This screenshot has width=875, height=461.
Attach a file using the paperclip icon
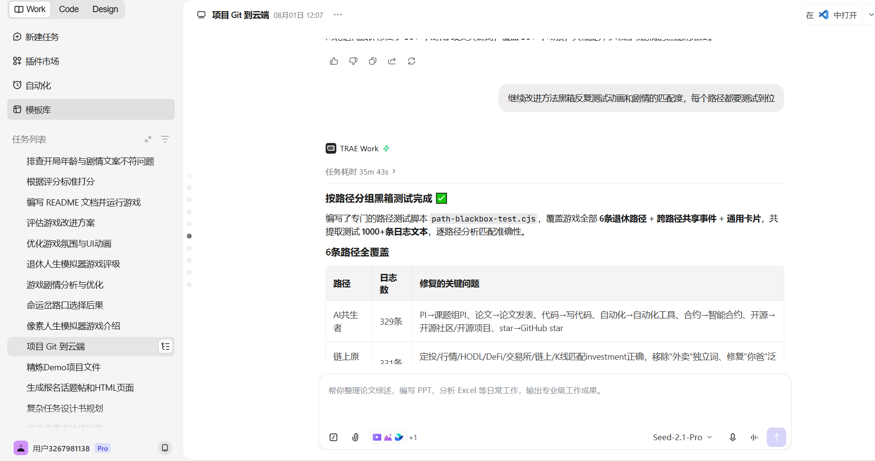(x=355, y=437)
